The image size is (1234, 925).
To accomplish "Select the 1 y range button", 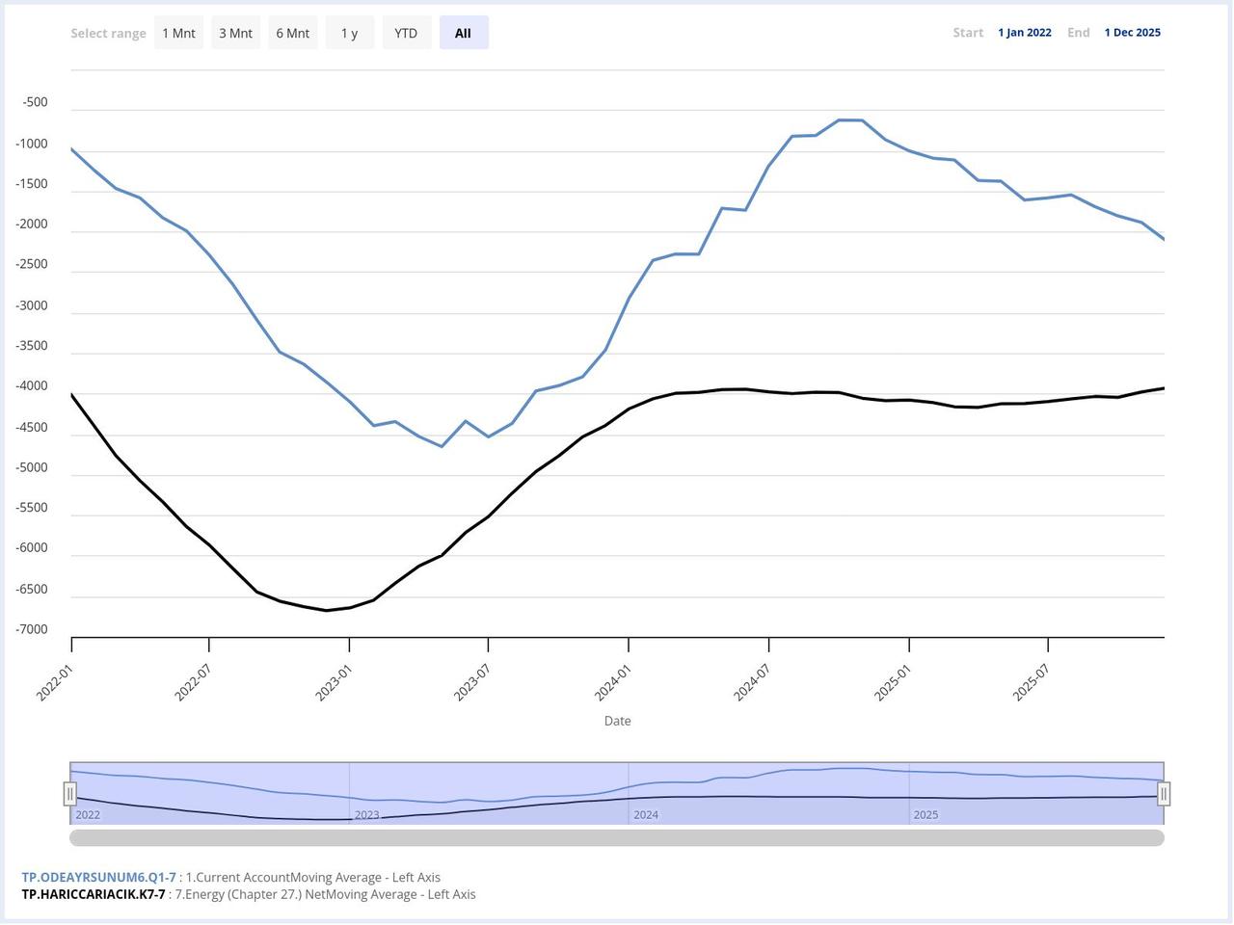I will pyautogui.click(x=349, y=32).
